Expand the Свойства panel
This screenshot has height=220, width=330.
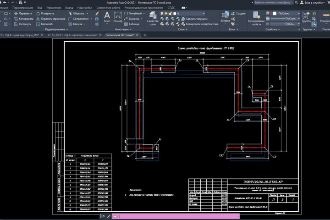(273, 29)
